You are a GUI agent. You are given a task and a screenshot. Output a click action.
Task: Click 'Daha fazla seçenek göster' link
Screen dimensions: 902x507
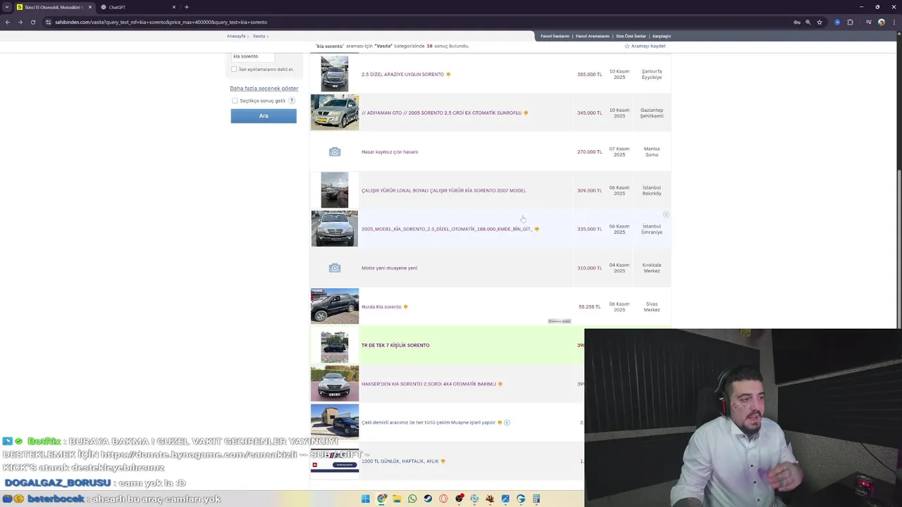click(x=264, y=88)
